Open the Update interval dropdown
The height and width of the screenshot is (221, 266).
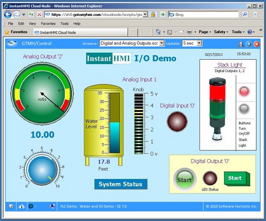pyautogui.click(x=199, y=43)
